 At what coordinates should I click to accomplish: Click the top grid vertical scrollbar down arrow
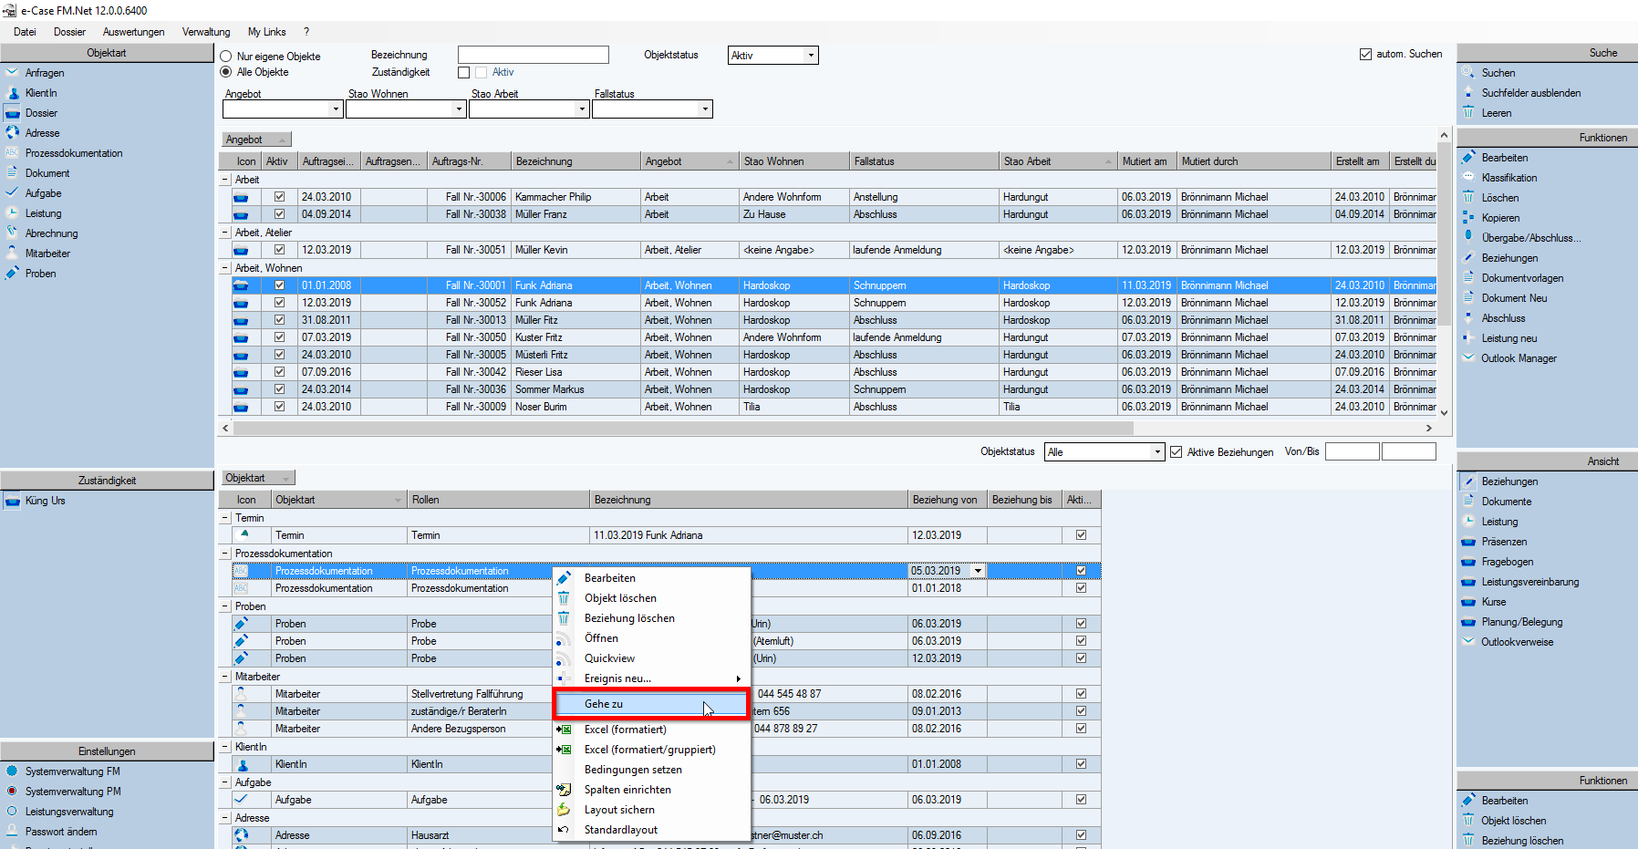click(x=1444, y=412)
